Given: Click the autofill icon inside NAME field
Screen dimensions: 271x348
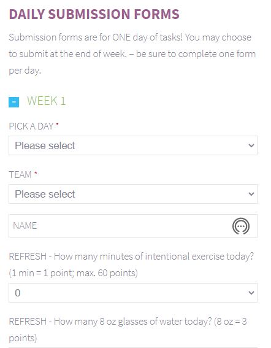Looking at the screenshot, I should 241,226.
